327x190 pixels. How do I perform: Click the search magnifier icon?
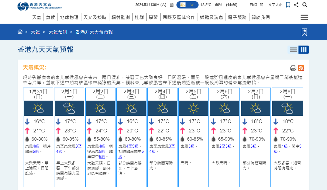click(305, 5)
